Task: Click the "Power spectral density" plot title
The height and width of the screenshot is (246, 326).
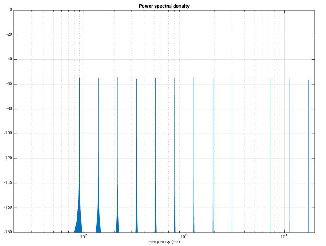Action: [x=164, y=6]
